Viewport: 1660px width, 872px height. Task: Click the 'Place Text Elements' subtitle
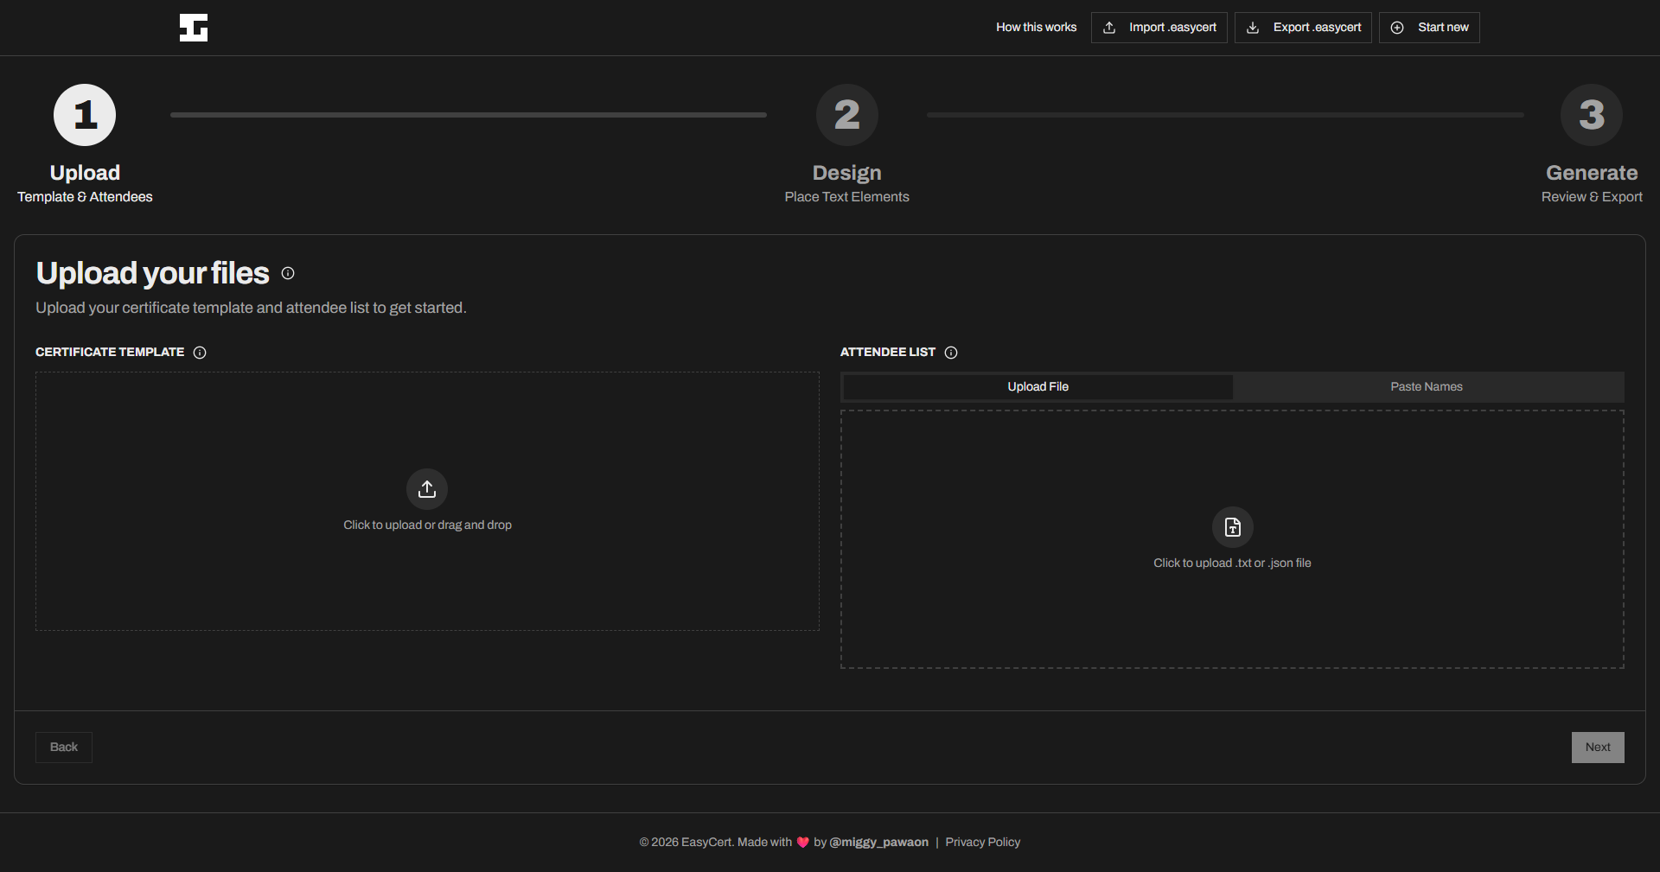pyautogui.click(x=847, y=197)
